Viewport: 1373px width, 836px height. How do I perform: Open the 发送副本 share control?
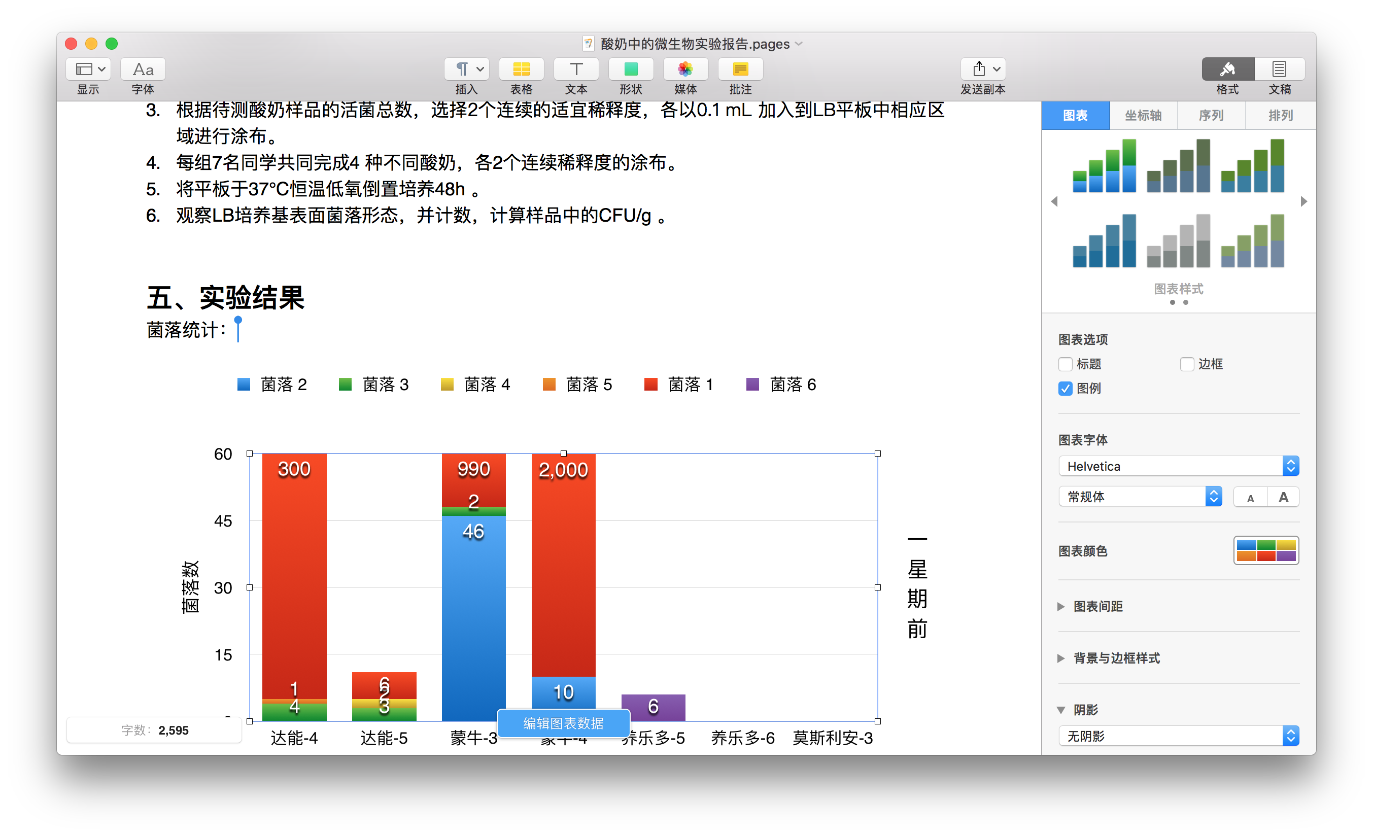pyautogui.click(x=982, y=69)
